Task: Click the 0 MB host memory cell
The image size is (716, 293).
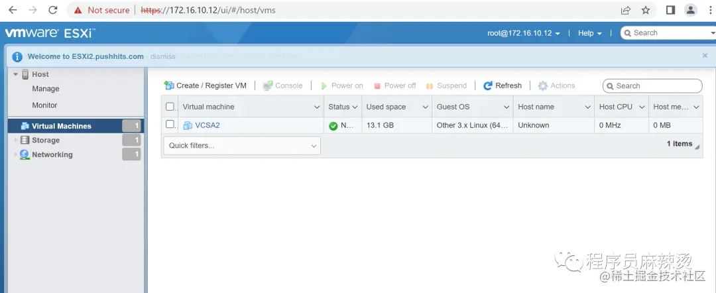Action: 662,125
